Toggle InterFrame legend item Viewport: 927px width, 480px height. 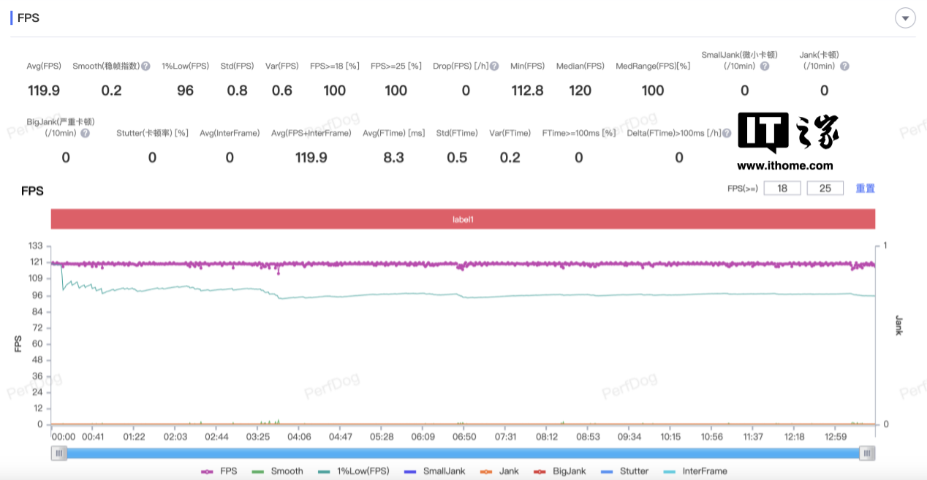point(695,471)
